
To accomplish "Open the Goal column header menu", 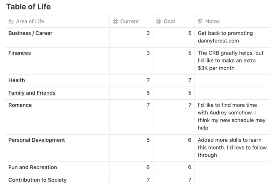I will point(174,21).
